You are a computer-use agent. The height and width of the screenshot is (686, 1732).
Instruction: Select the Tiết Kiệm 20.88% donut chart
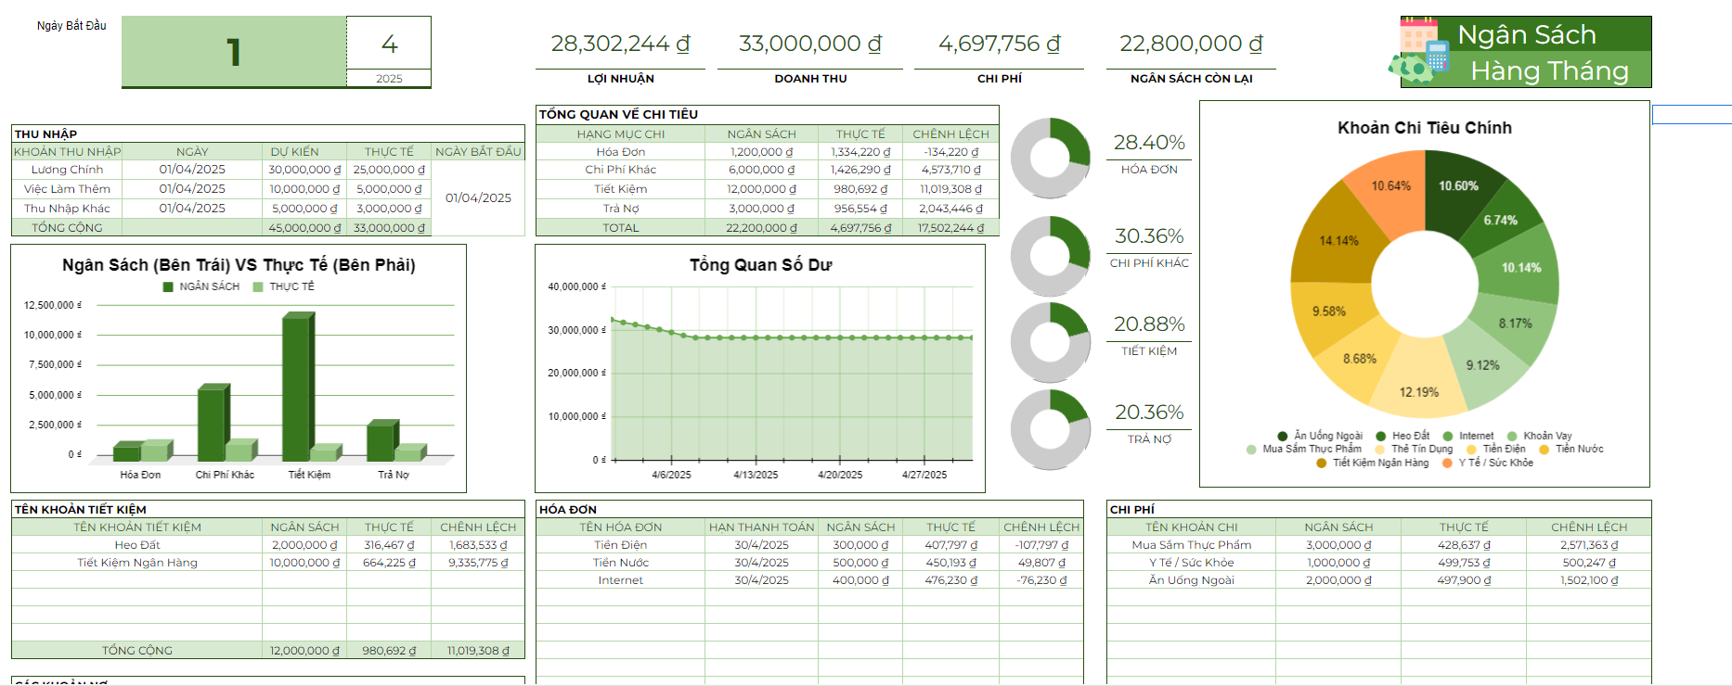pyautogui.click(x=1050, y=342)
